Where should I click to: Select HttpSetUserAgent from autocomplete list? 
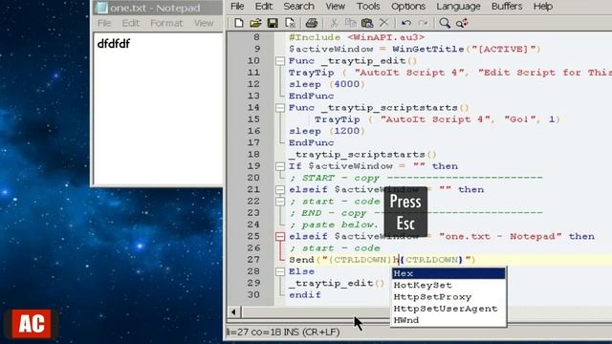click(448, 309)
